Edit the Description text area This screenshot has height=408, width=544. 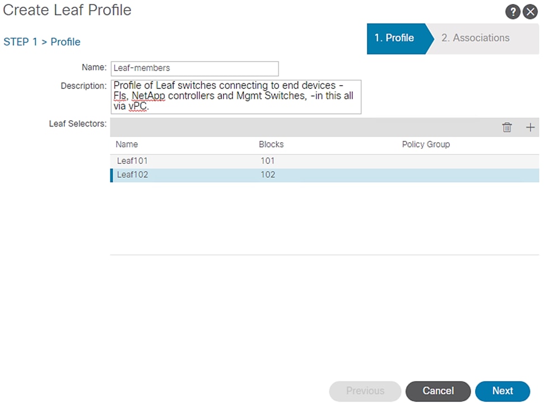236,97
